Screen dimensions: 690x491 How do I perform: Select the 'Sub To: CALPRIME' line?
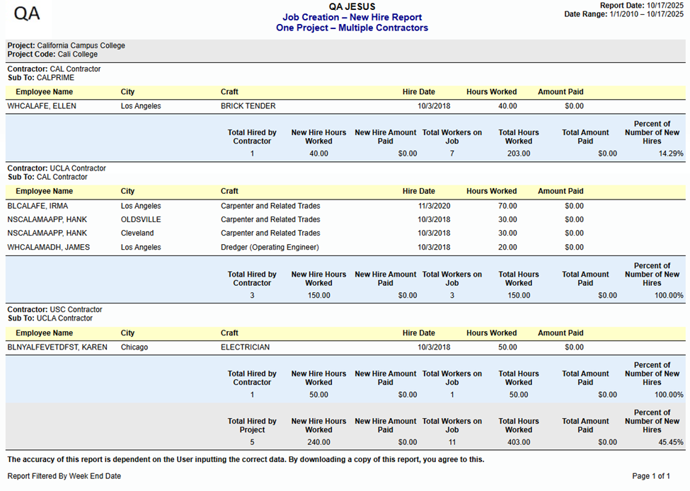41,77
